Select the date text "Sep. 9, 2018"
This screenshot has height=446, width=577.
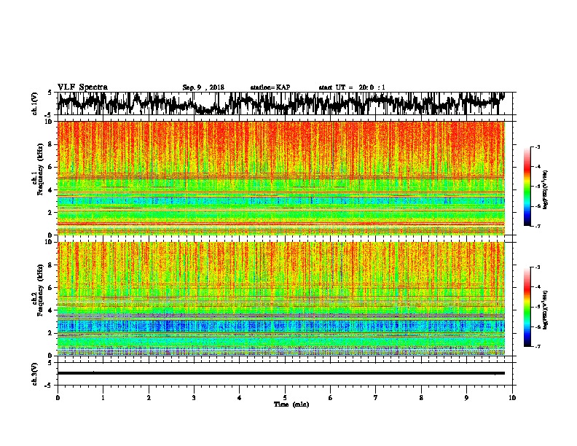point(203,87)
